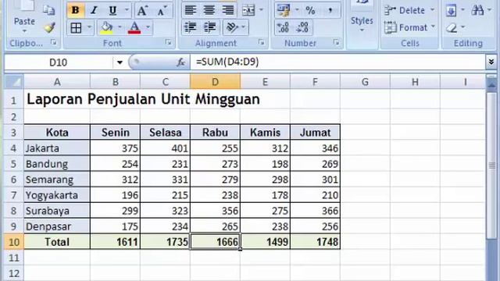Click Find & Select binoculars icon
The height and width of the screenshot is (281, 500).
[477, 11]
